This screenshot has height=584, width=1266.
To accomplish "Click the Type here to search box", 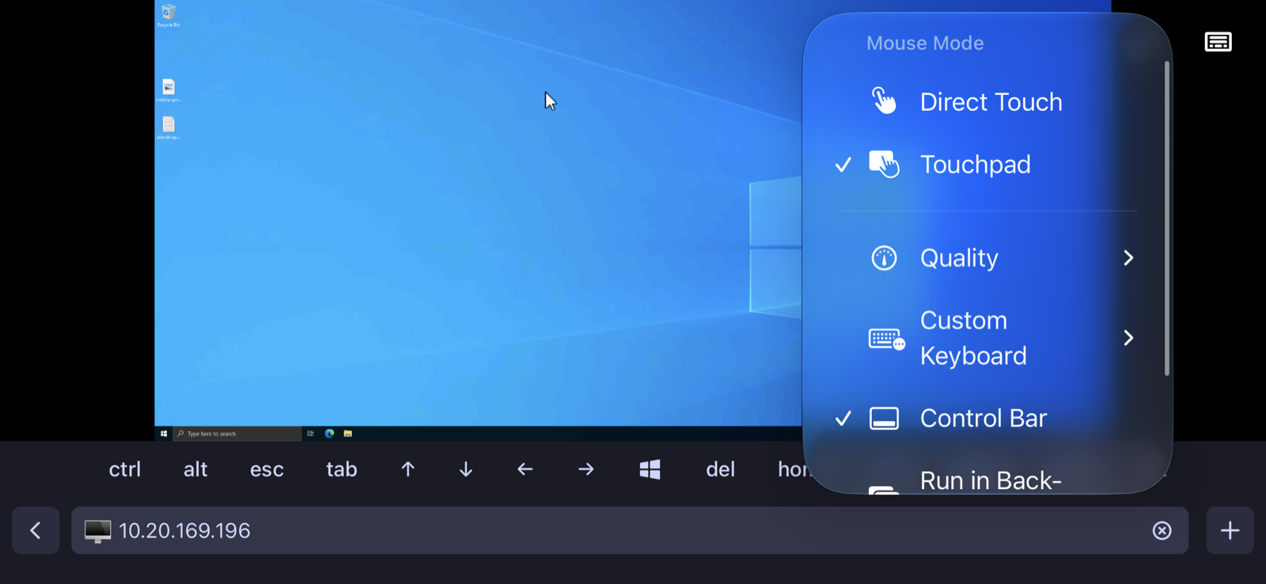I will coord(237,434).
